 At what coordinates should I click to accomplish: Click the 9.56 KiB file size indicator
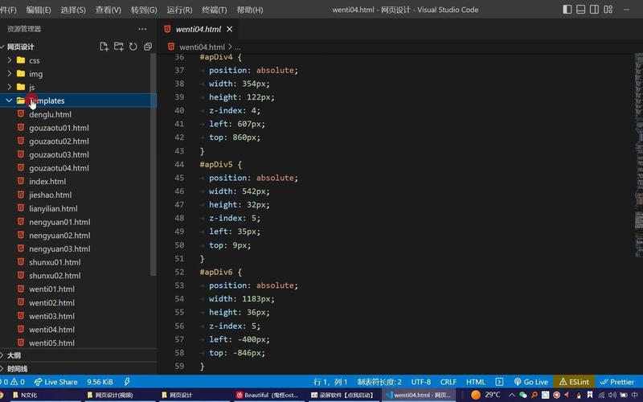point(100,382)
